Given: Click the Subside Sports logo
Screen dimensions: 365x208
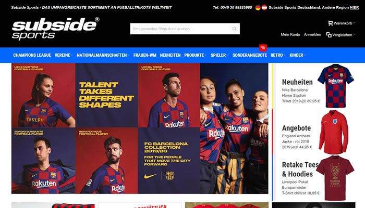Looking at the screenshot, I should pyautogui.click(x=56, y=28).
